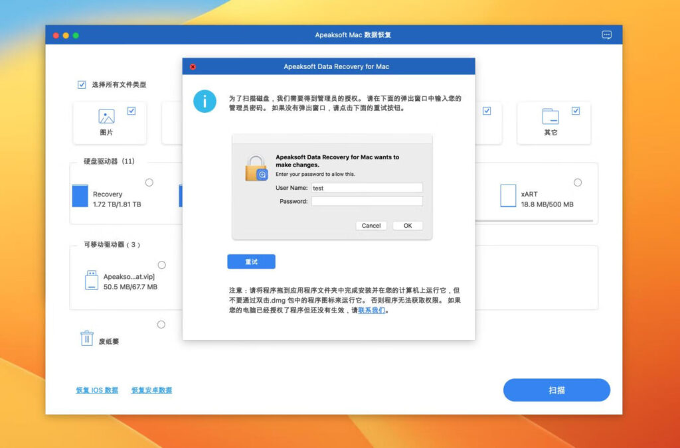Viewport: 680px width, 448px height.
Task: Open the 废纸篓 trash bin icon
Action: (88, 338)
